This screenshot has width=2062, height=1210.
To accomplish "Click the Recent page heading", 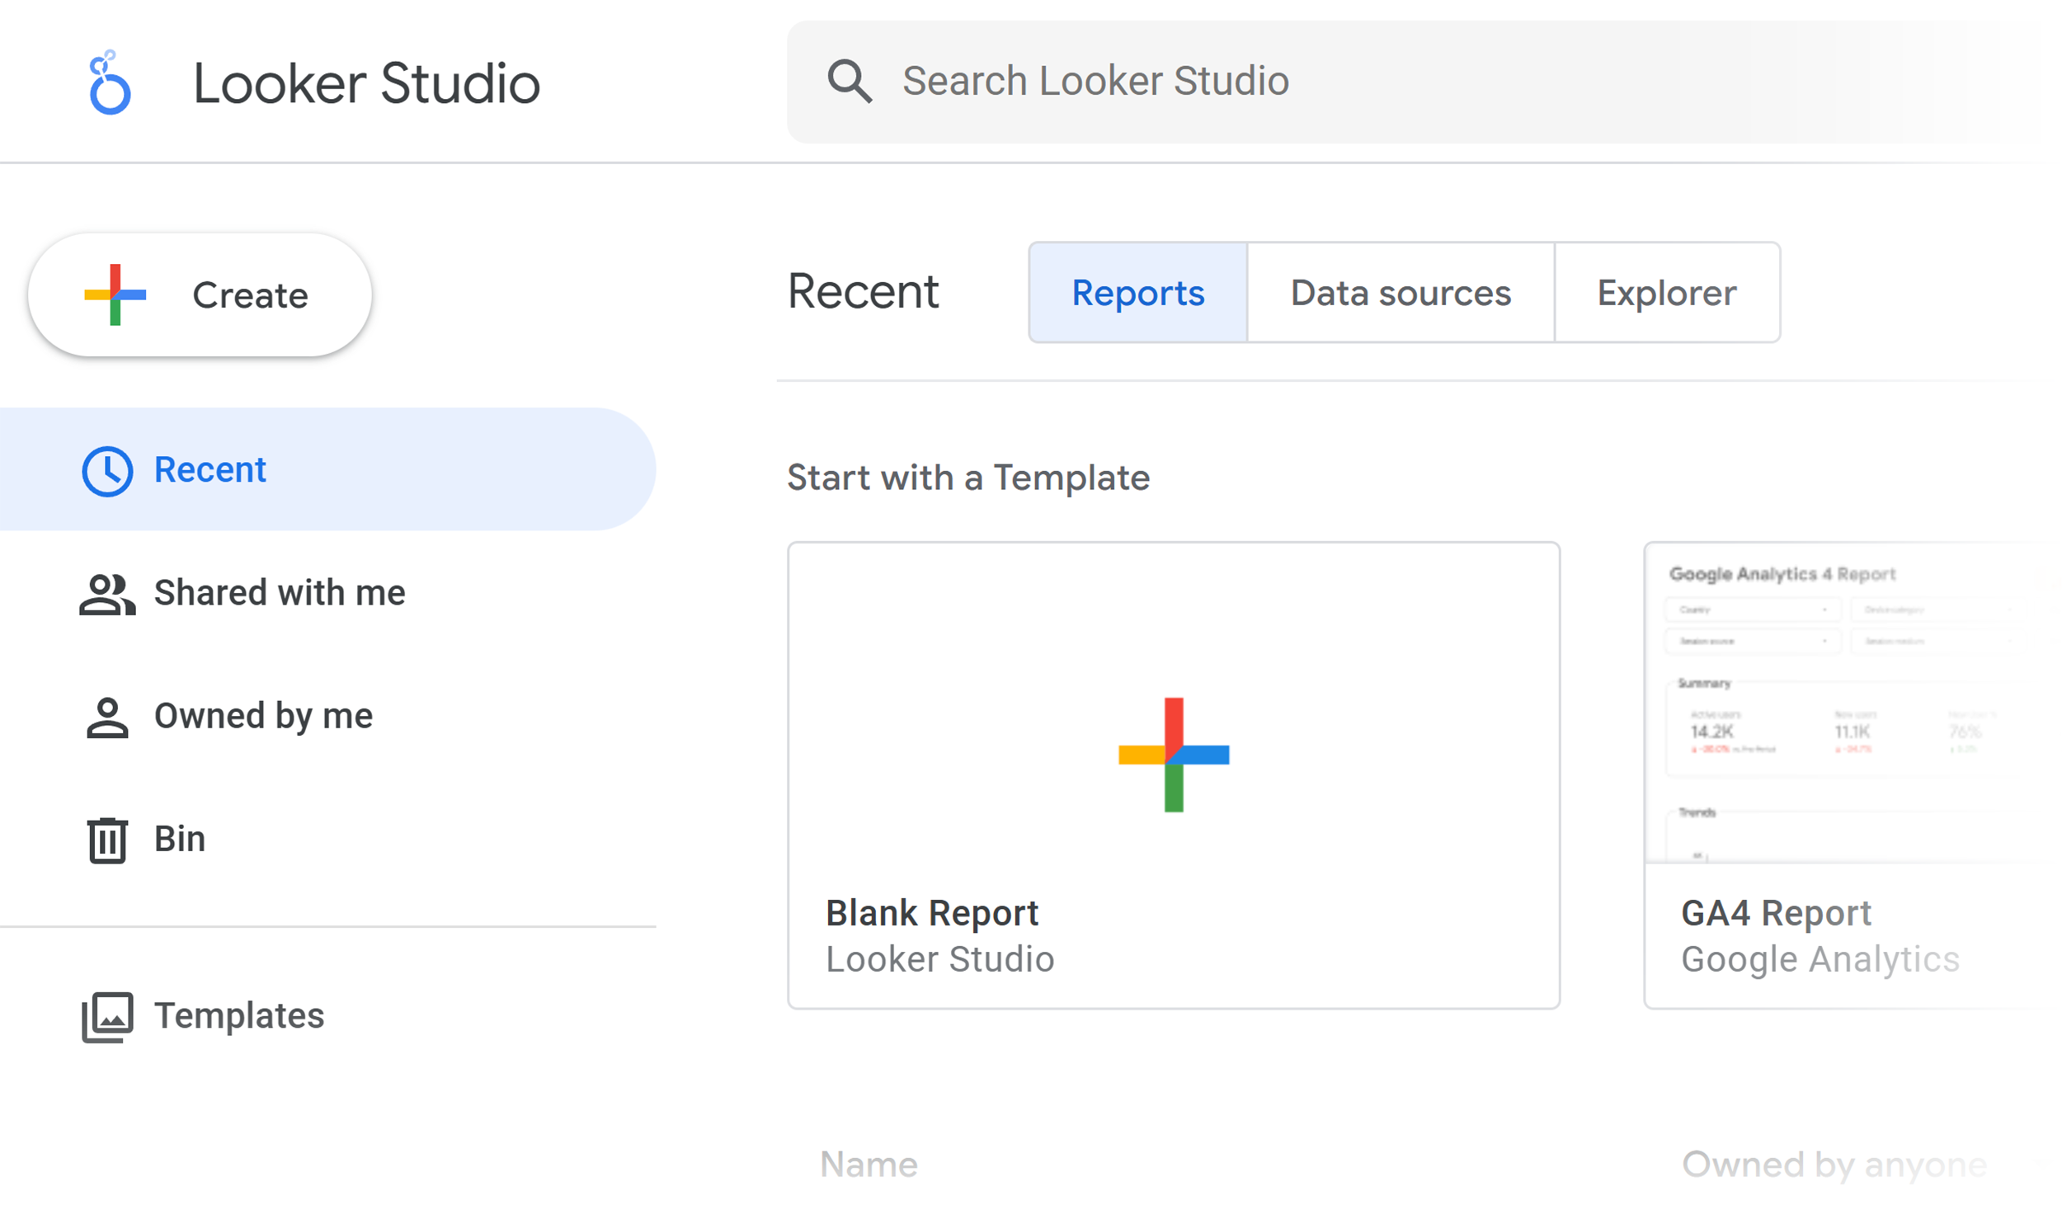I will (x=863, y=291).
